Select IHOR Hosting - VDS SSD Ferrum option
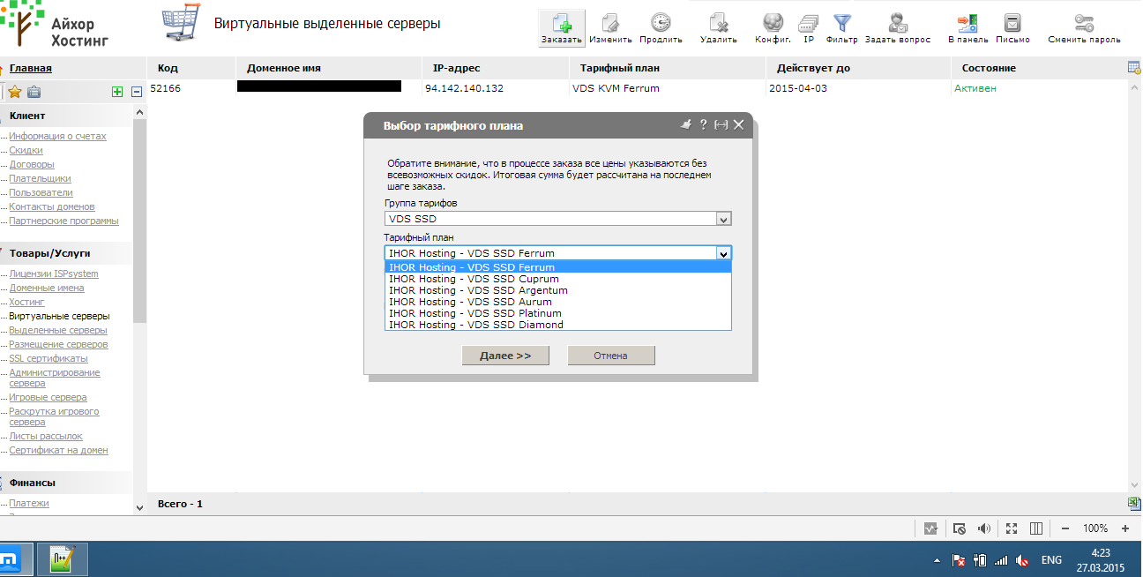 pyautogui.click(x=557, y=267)
